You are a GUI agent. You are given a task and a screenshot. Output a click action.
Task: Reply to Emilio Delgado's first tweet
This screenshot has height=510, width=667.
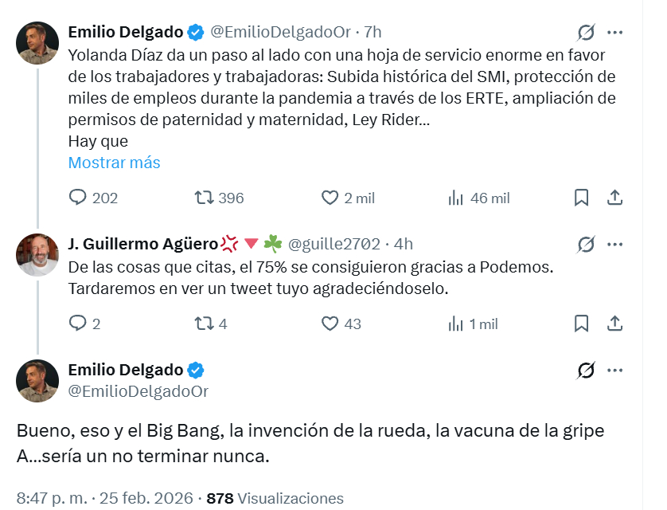(78, 198)
